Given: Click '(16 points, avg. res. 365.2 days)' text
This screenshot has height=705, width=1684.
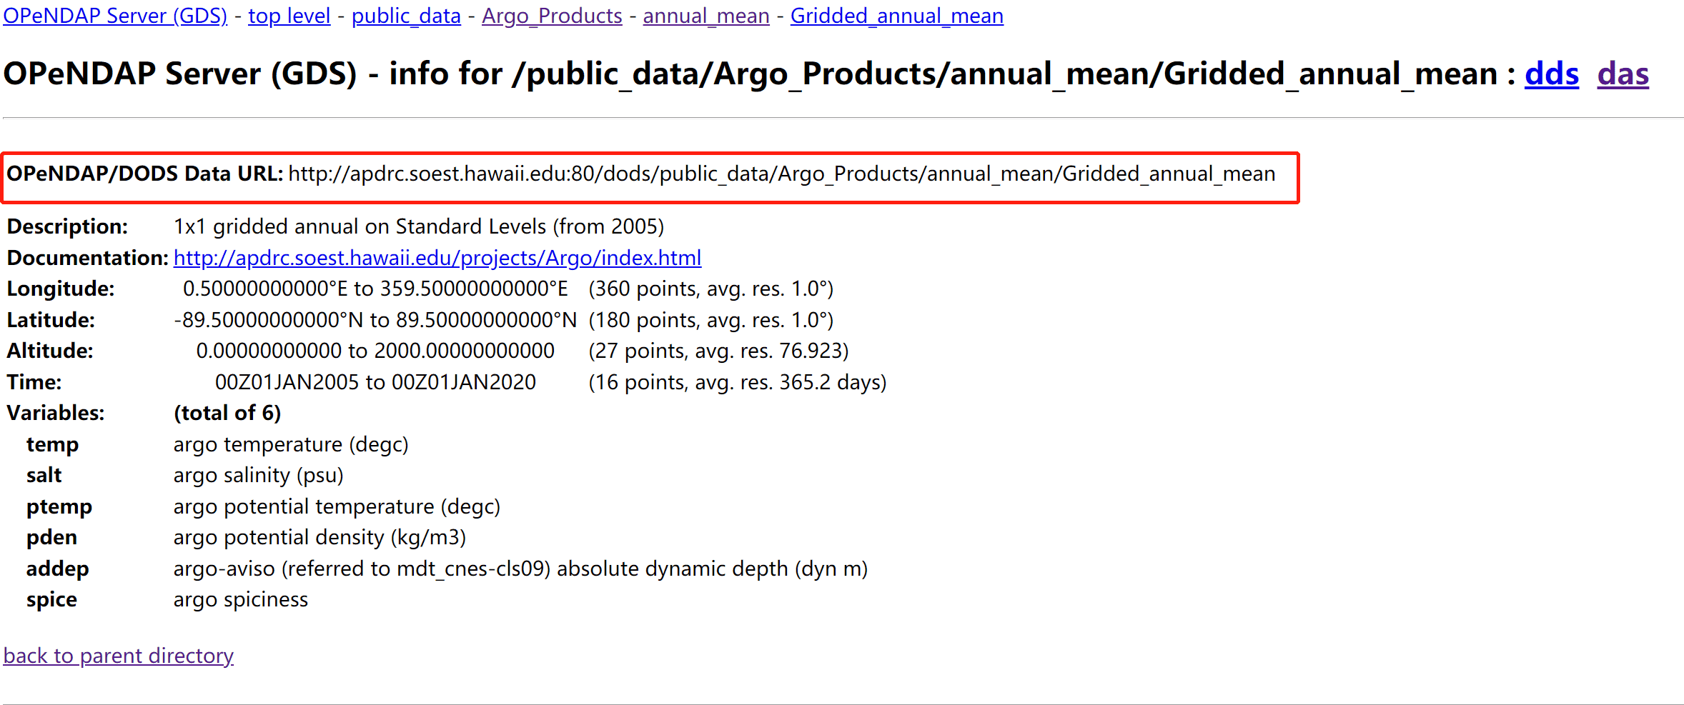Looking at the screenshot, I should point(738,382).
